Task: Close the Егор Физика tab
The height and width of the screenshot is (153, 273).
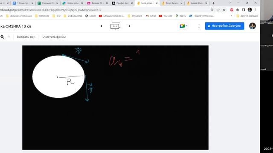Action: 181,3
